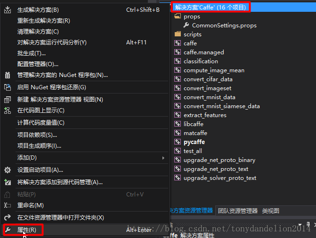The image size is (316, 238).
Task: Click the convert_imageset project icon
Action: (178, 88)
